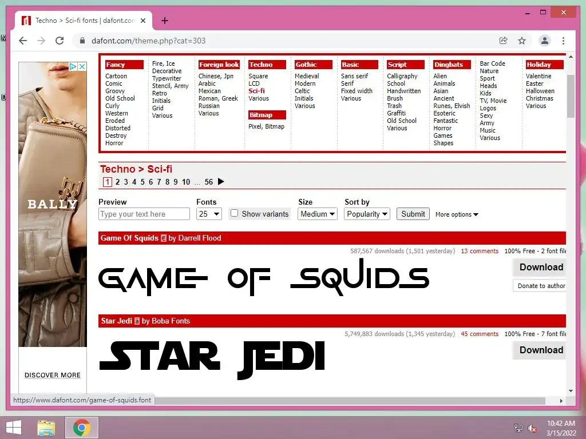Go to page 2 of results
586x439 pixels.
(x=117, y=182)
